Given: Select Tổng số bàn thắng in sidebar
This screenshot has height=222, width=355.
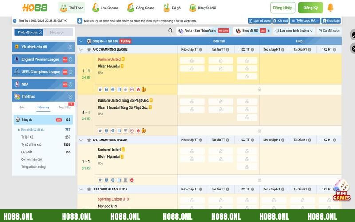Looking at the screenshot, I should 33,167.
